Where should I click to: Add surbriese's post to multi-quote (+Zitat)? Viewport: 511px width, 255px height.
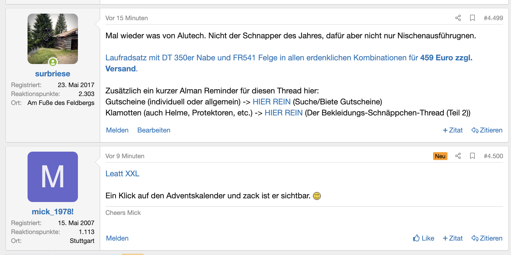click(453, 130)
